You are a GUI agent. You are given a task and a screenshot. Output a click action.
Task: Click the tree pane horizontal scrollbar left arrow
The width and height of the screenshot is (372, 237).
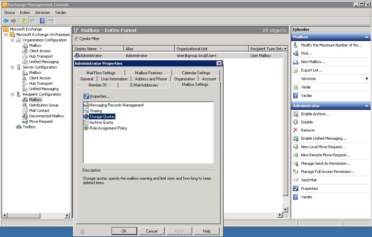click(4, 215)
